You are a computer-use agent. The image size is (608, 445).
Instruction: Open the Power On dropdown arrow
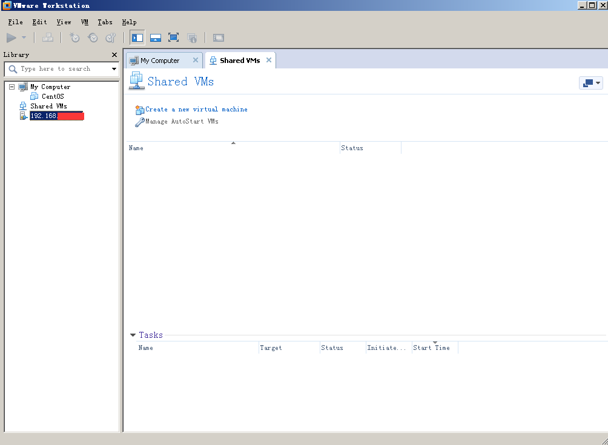click(24, 38)
